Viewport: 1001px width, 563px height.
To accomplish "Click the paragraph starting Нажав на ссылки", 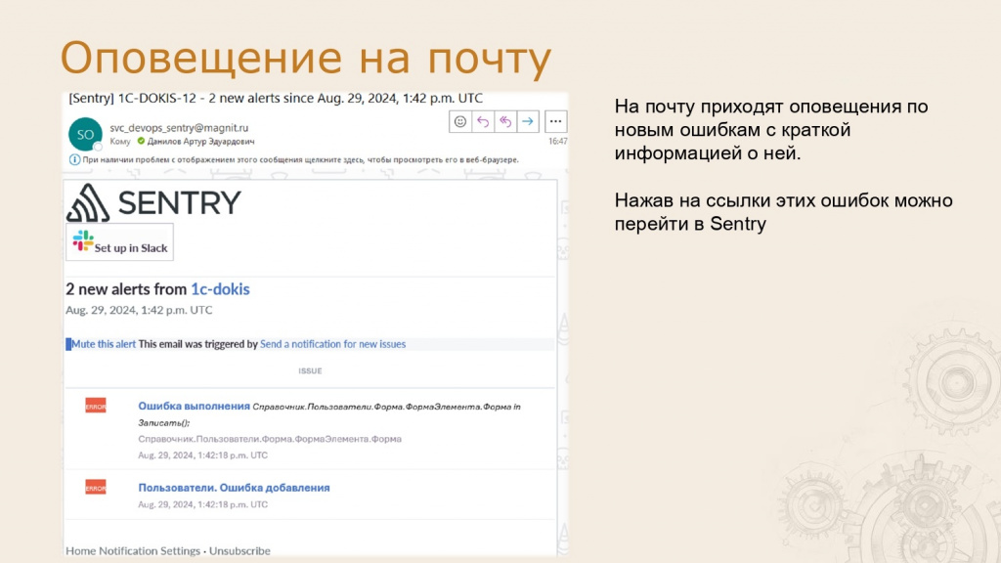I will [784, 212].
